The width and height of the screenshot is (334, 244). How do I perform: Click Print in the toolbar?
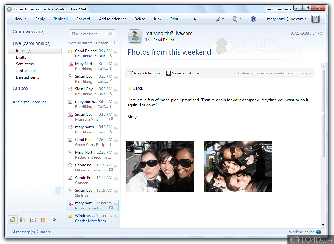point(174,19)
